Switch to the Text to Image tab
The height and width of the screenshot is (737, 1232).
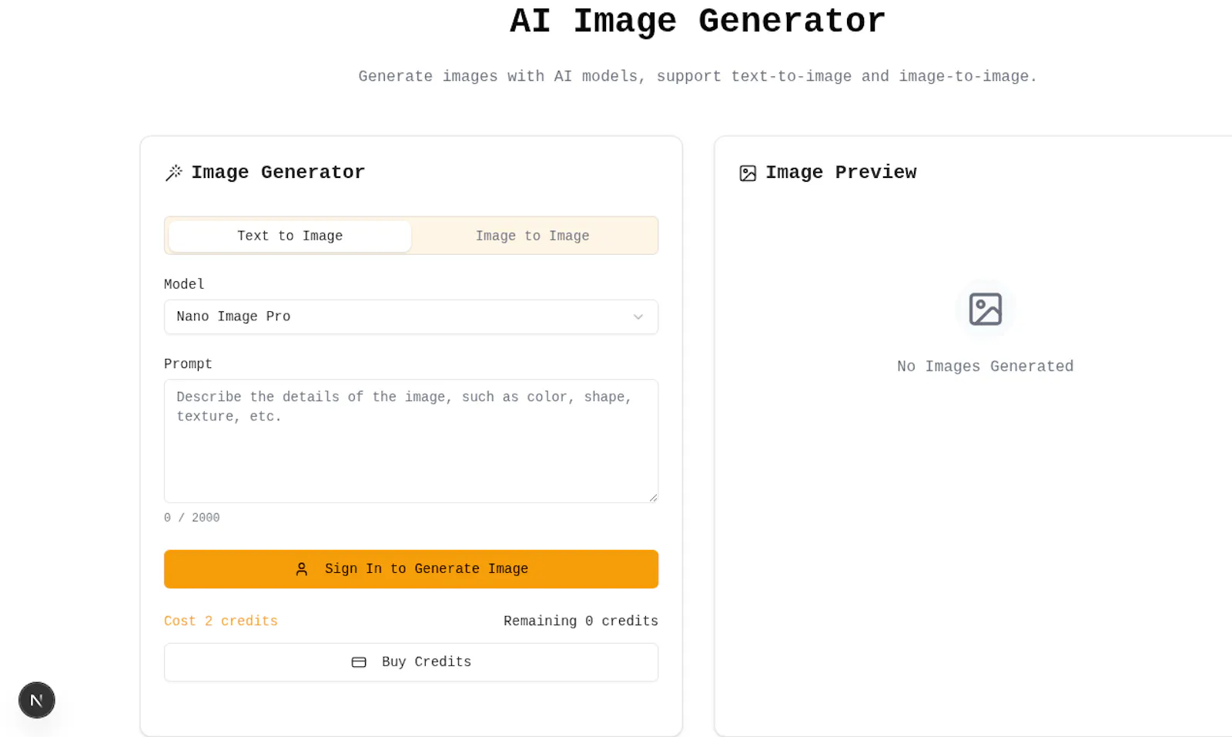click(290, 236)
